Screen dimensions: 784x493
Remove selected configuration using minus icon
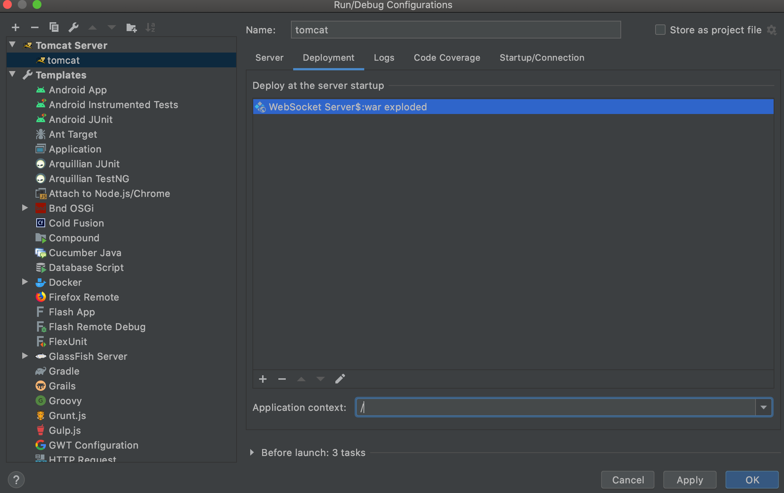click(x=35, y=27)
